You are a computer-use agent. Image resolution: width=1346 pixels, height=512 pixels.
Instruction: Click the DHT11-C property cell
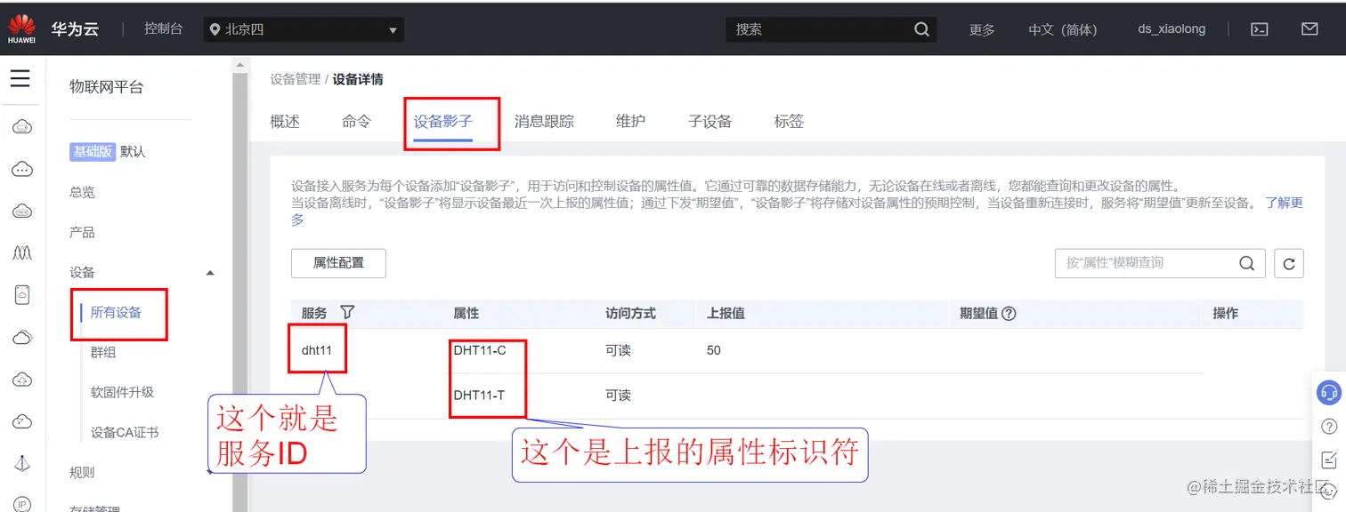pyautogui.click(x=480, y=350)
